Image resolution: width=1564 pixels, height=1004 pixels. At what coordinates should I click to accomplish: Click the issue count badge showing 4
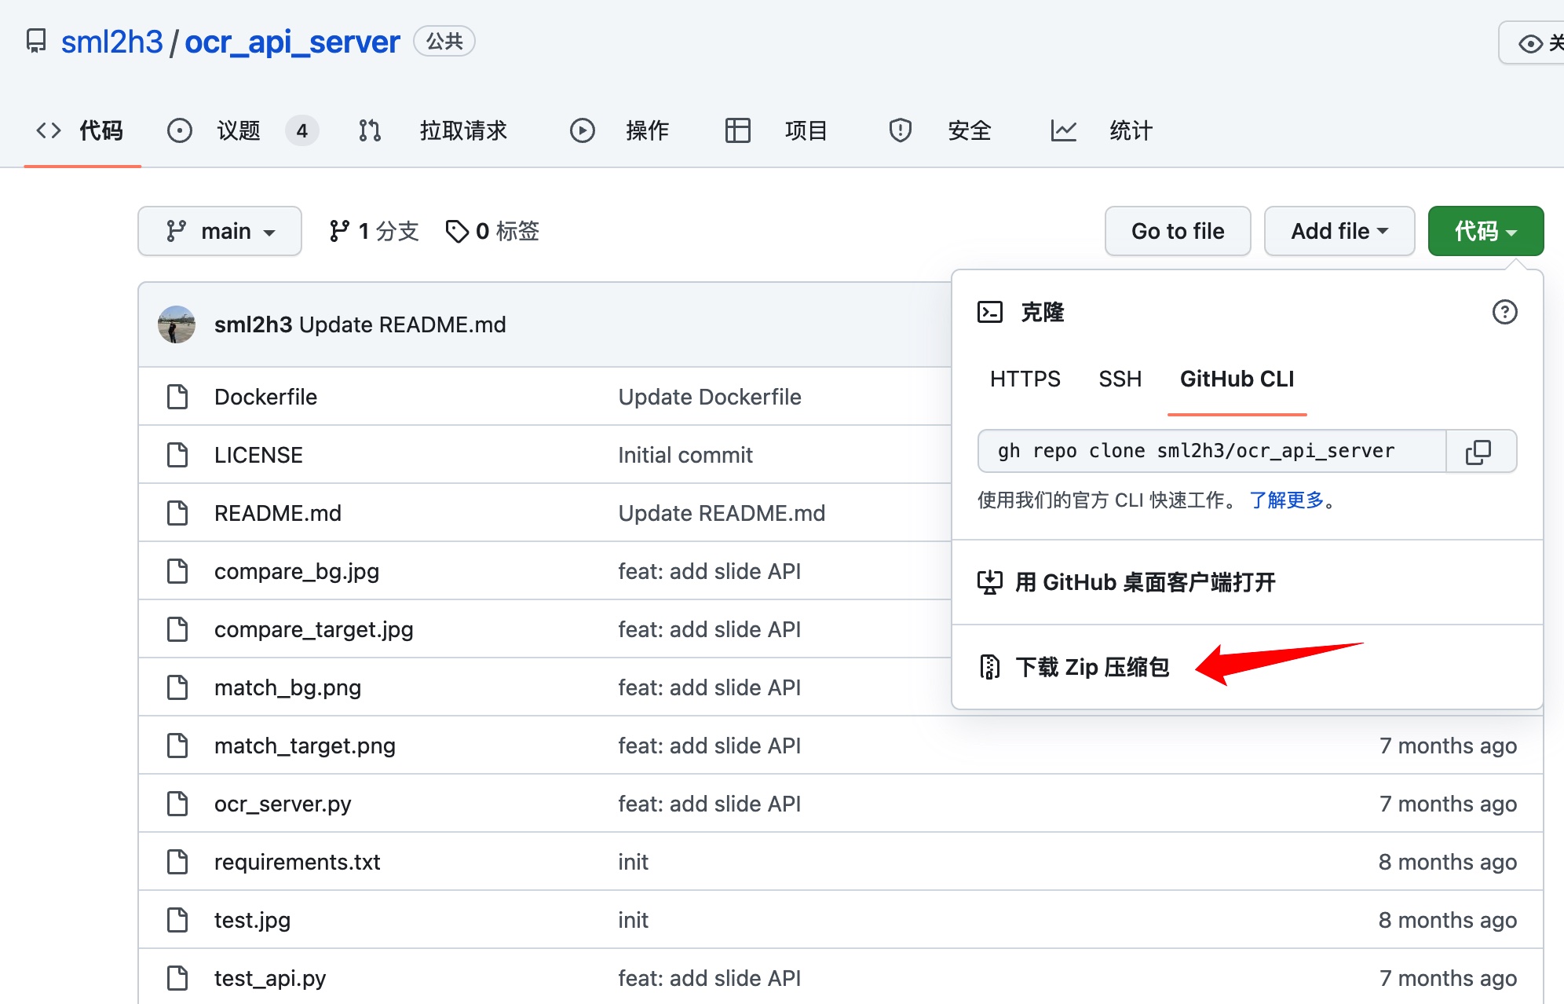(x=302, y=130)
